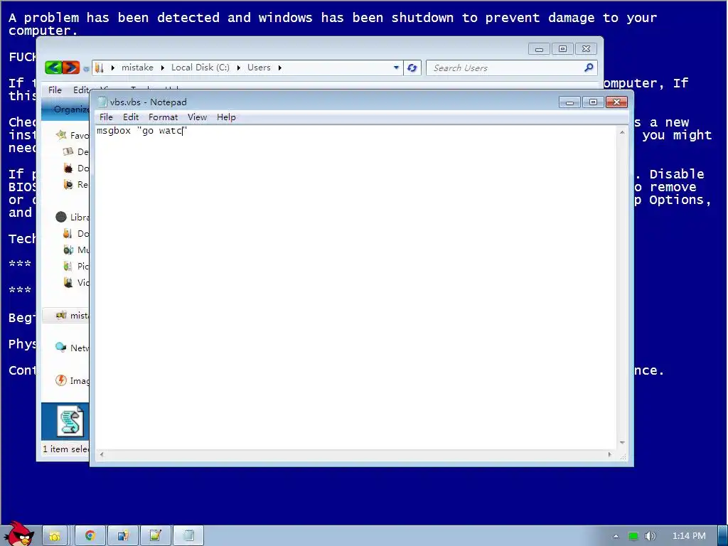Select Recent Places icon under Favorites
Viewport: 728px width, 546px height.
coord(68,184)
